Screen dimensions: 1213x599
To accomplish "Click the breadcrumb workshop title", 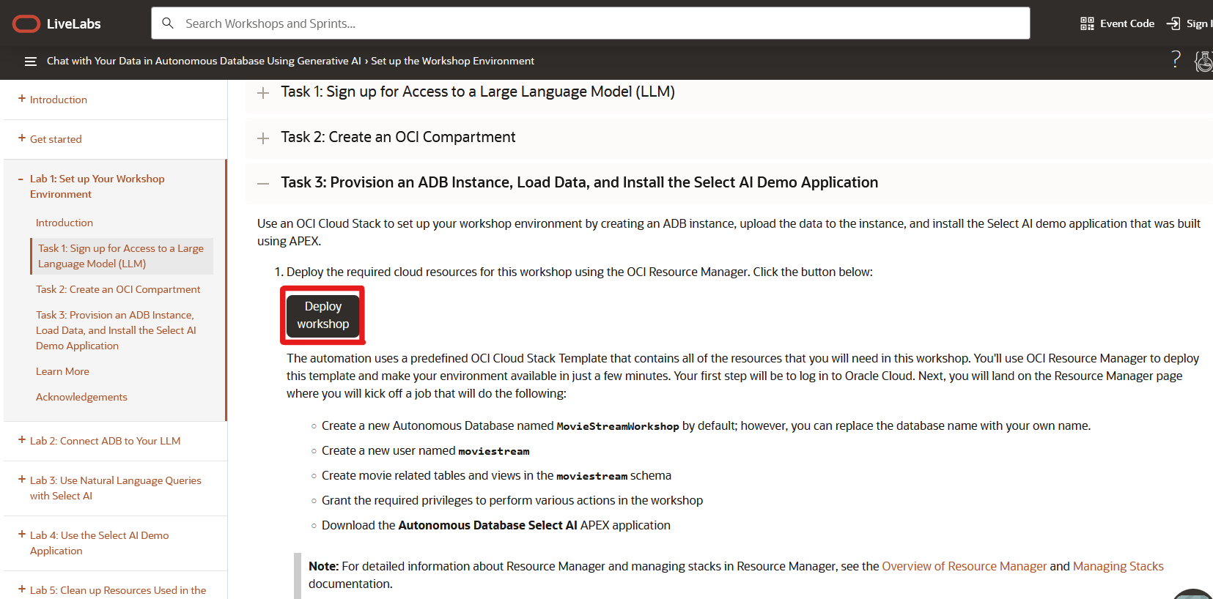I will tap(204, 61).
